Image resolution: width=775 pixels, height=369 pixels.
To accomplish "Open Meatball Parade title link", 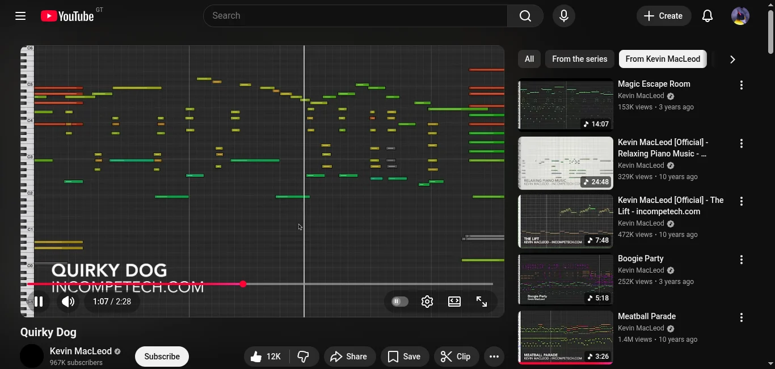I will point(647,316).
